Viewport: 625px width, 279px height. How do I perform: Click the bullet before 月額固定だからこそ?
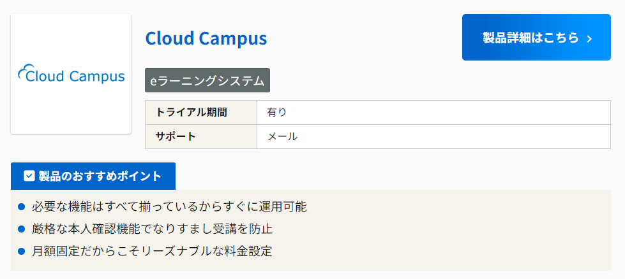(21, 251)
